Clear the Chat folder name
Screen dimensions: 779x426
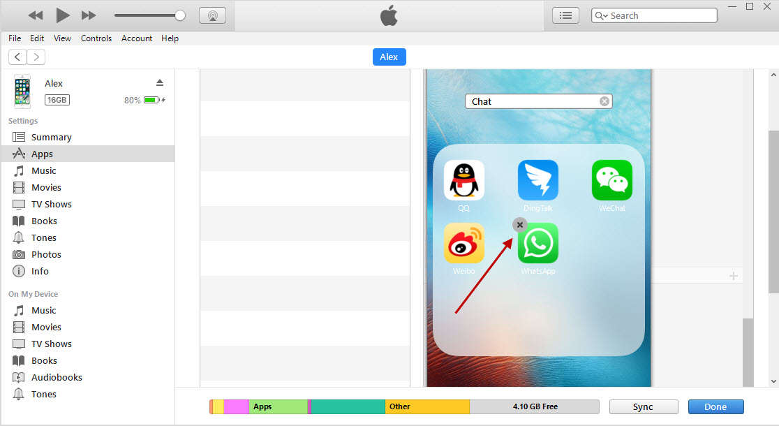(604, 101)
